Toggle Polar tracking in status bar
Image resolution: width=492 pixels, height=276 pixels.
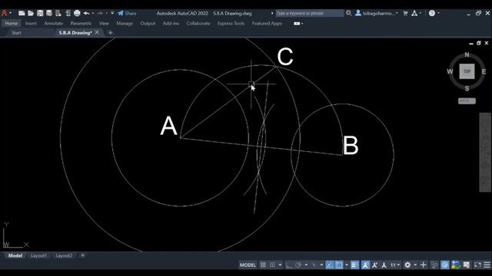coord(298,265)
